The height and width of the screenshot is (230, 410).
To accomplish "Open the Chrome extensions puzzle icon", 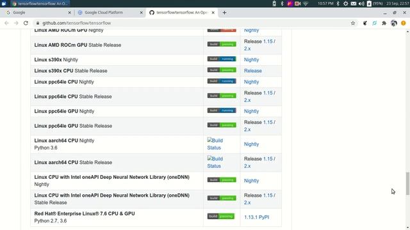I will pos(384,23).
